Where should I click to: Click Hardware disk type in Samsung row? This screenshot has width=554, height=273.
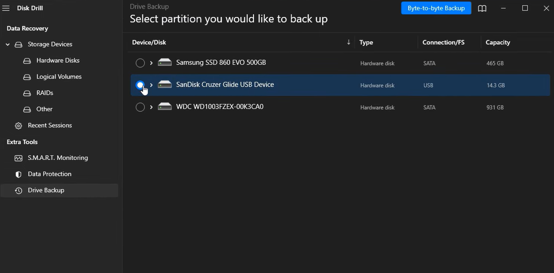377,63
